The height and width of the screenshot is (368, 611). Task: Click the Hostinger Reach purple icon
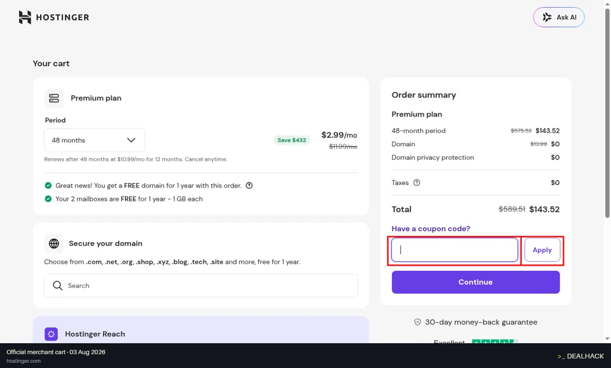[x=51, y=334]
